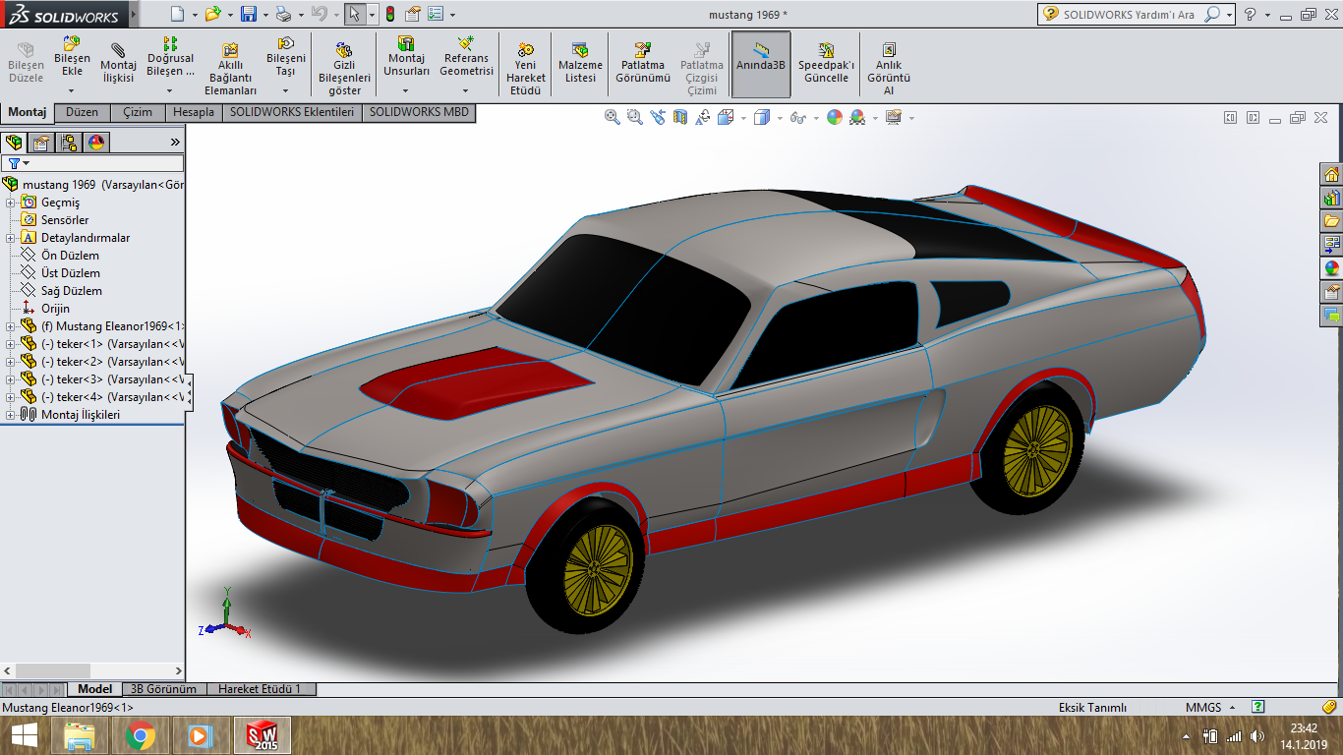Click Gizli Bileşenleri göster tool

coord(343,69)
